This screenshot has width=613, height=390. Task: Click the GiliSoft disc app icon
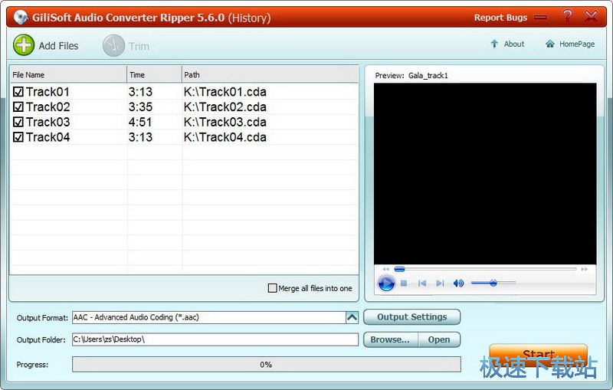coord(21,17)
